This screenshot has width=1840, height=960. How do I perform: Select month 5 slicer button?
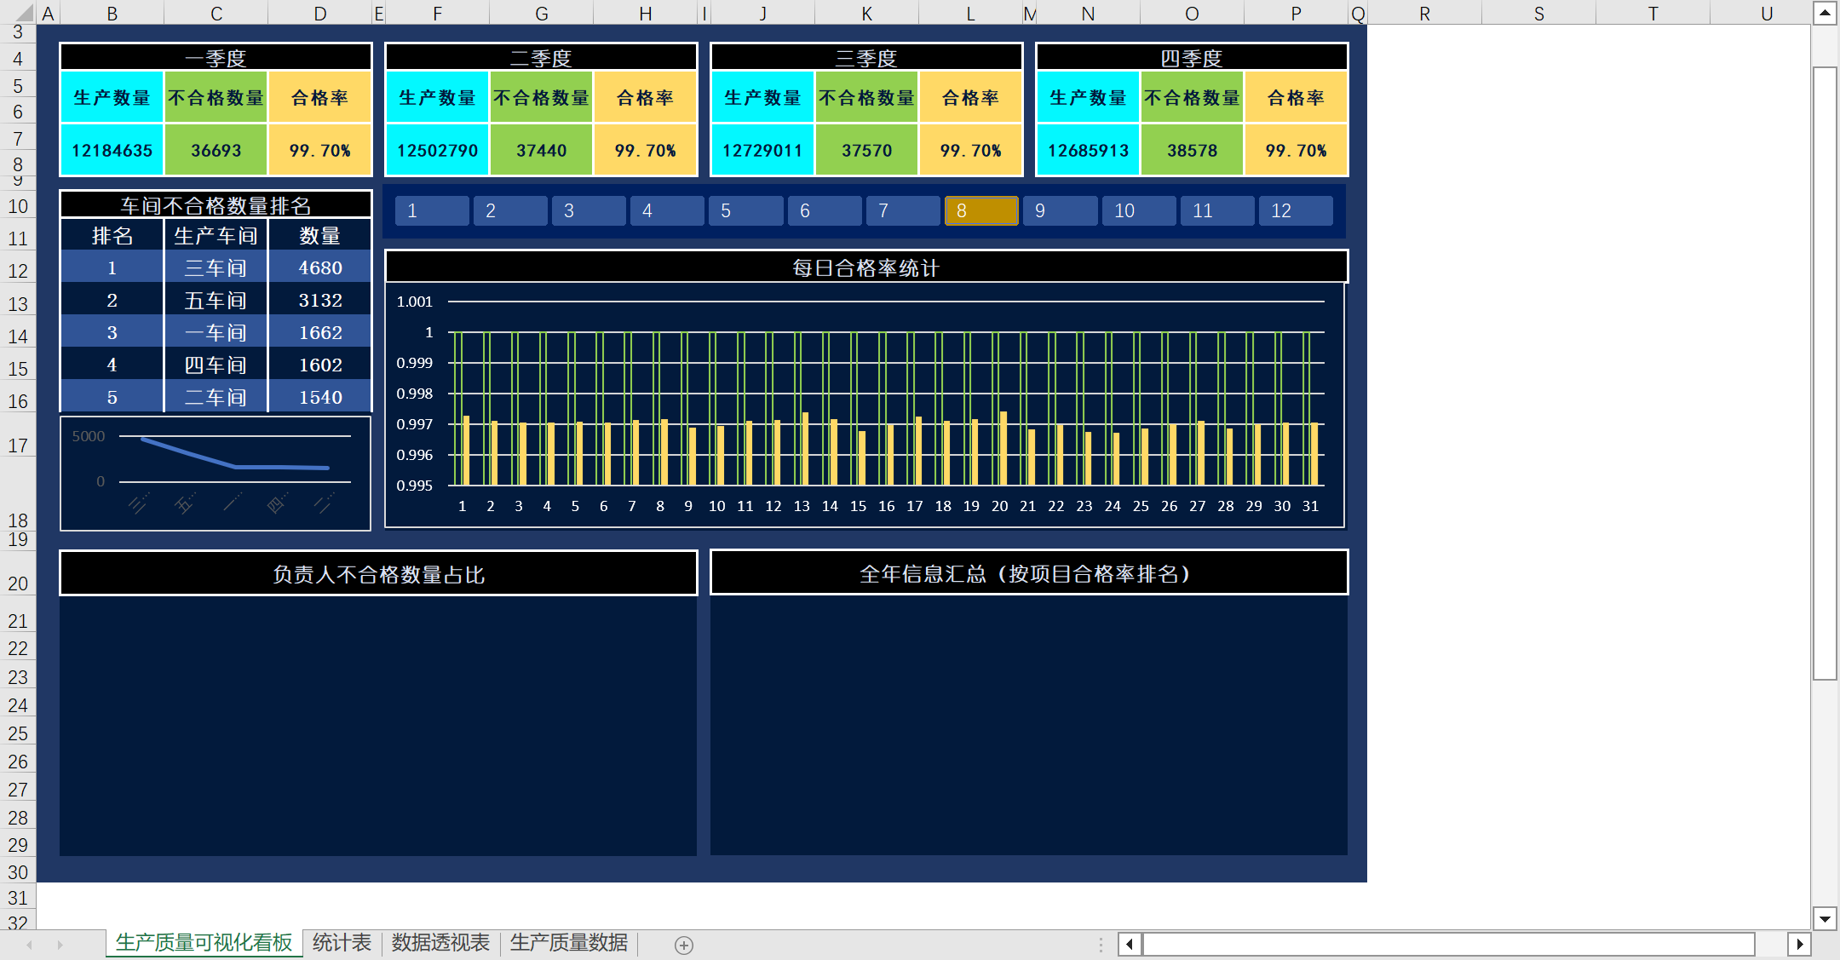pyautogui.click(x=745, y=210)
